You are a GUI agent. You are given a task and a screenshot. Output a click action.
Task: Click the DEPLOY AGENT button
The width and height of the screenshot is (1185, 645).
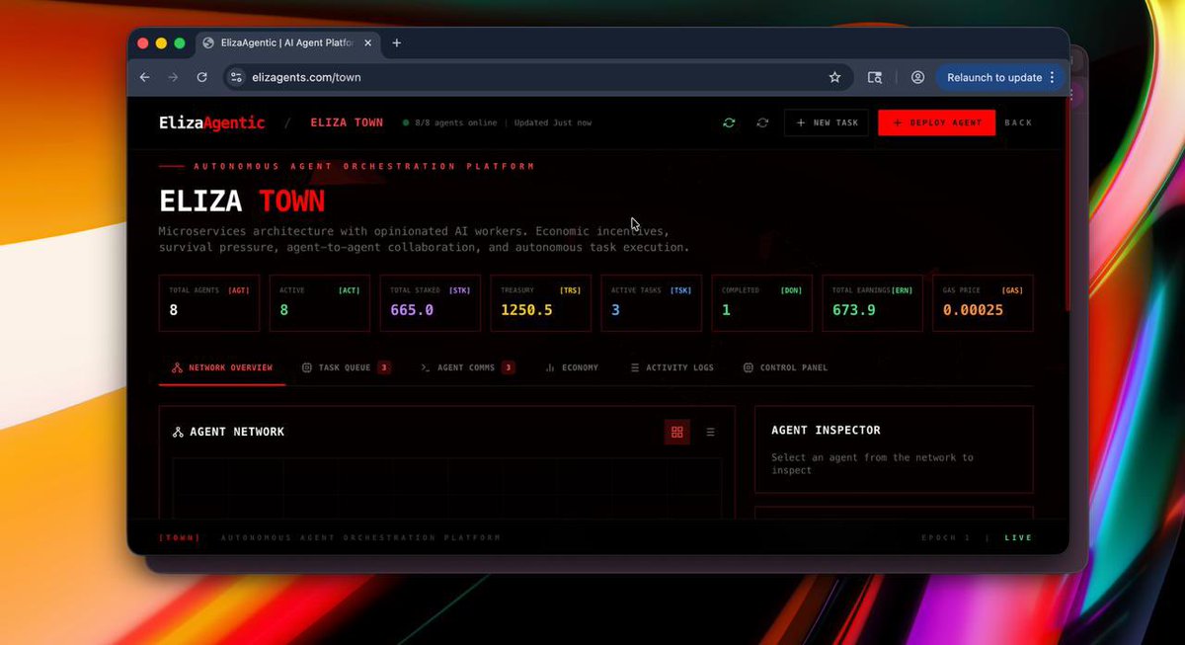(937, 122)
